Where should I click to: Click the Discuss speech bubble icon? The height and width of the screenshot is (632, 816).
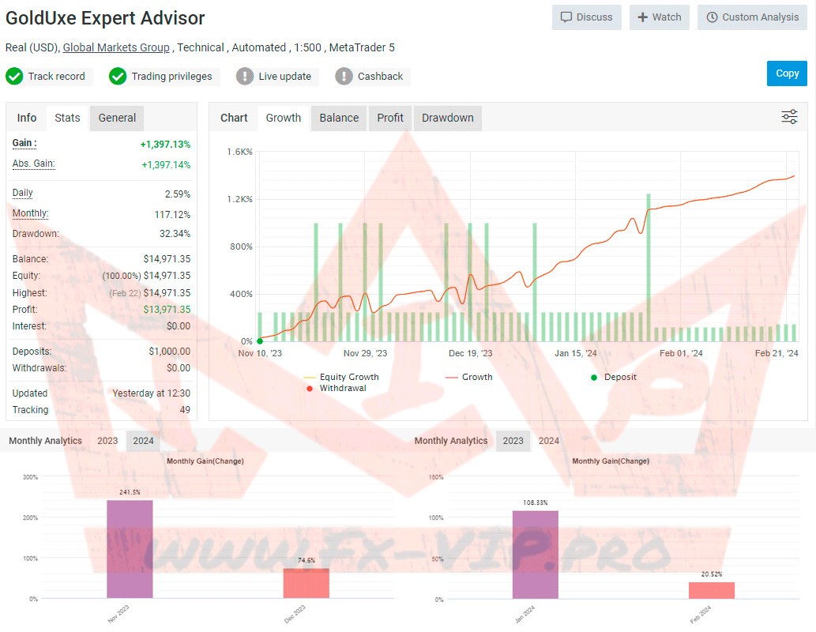point(566,17)
